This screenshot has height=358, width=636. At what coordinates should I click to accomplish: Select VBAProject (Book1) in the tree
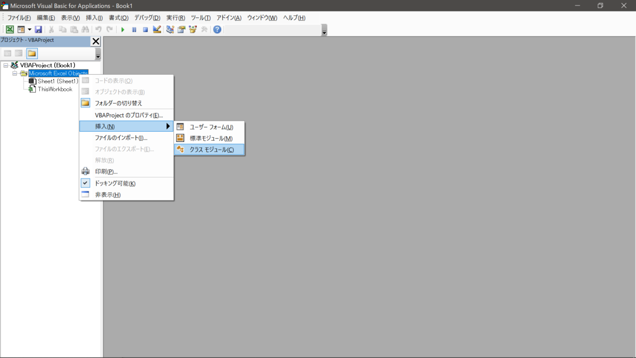pyautogui.click(x=48, y=65)
